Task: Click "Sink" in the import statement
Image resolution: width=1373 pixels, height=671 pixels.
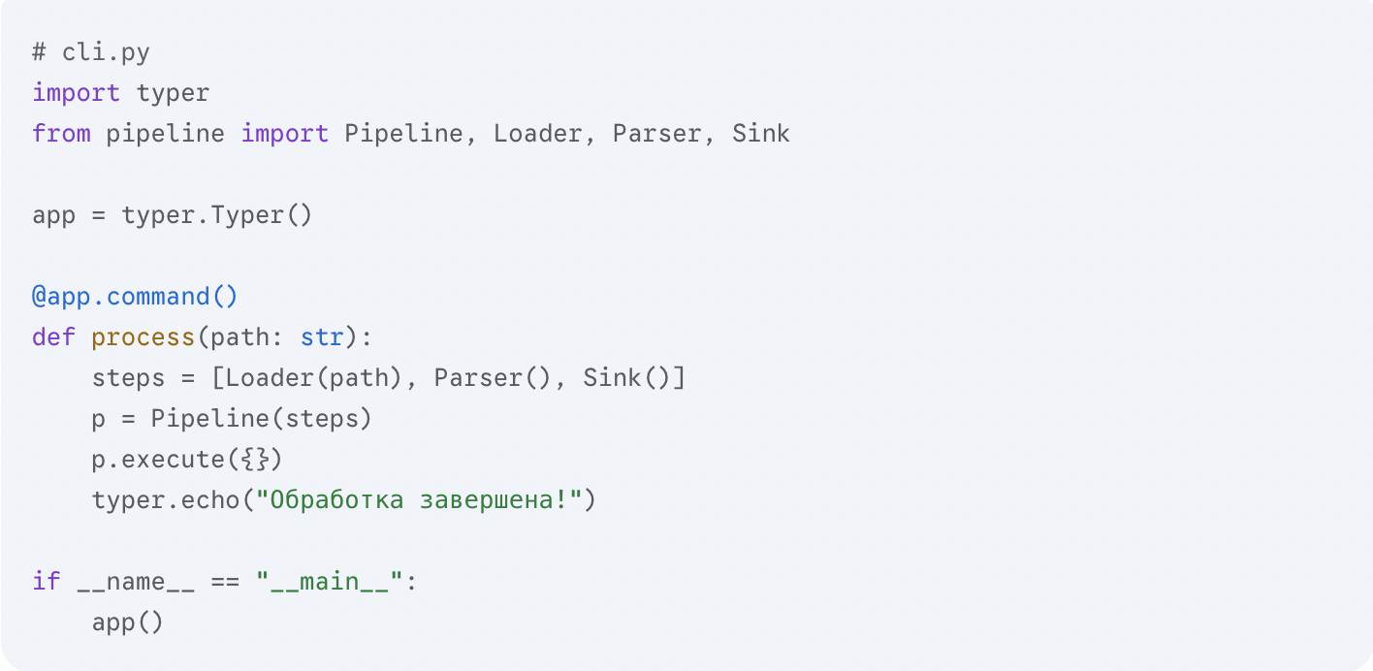Action: (x=761, y=133)
